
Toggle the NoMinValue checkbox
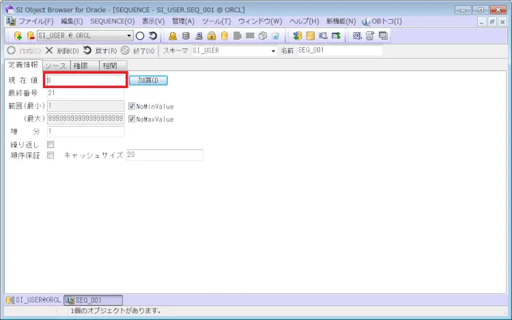pos(132,106)
